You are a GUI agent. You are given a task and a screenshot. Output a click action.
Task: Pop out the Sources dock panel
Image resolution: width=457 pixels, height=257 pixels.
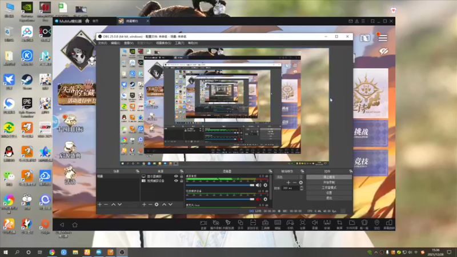tap(181, 171)
